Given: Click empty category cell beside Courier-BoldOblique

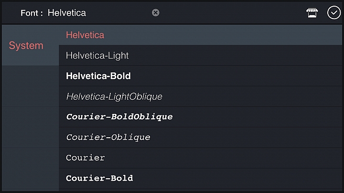Looking at the screenshot, I should (30, 117).
